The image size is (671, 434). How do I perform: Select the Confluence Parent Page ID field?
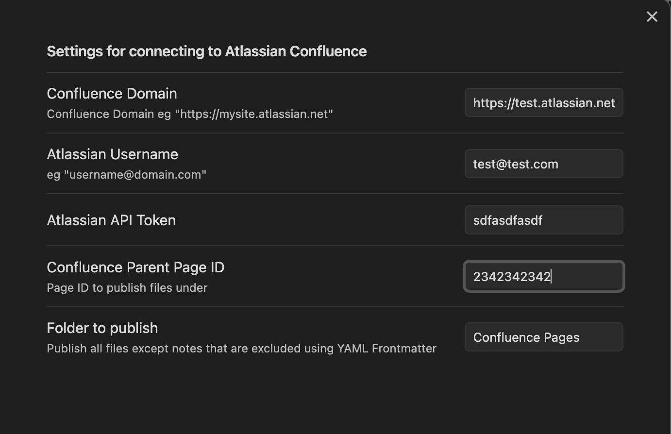coord(543,277)
